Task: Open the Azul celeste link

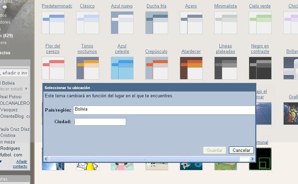Action: point(122,48)
